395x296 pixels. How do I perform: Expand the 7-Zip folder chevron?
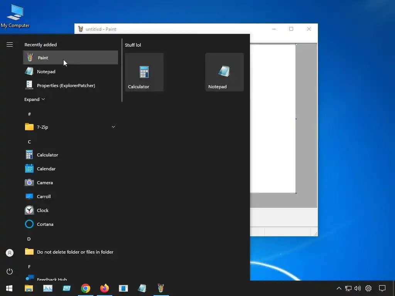113,127
